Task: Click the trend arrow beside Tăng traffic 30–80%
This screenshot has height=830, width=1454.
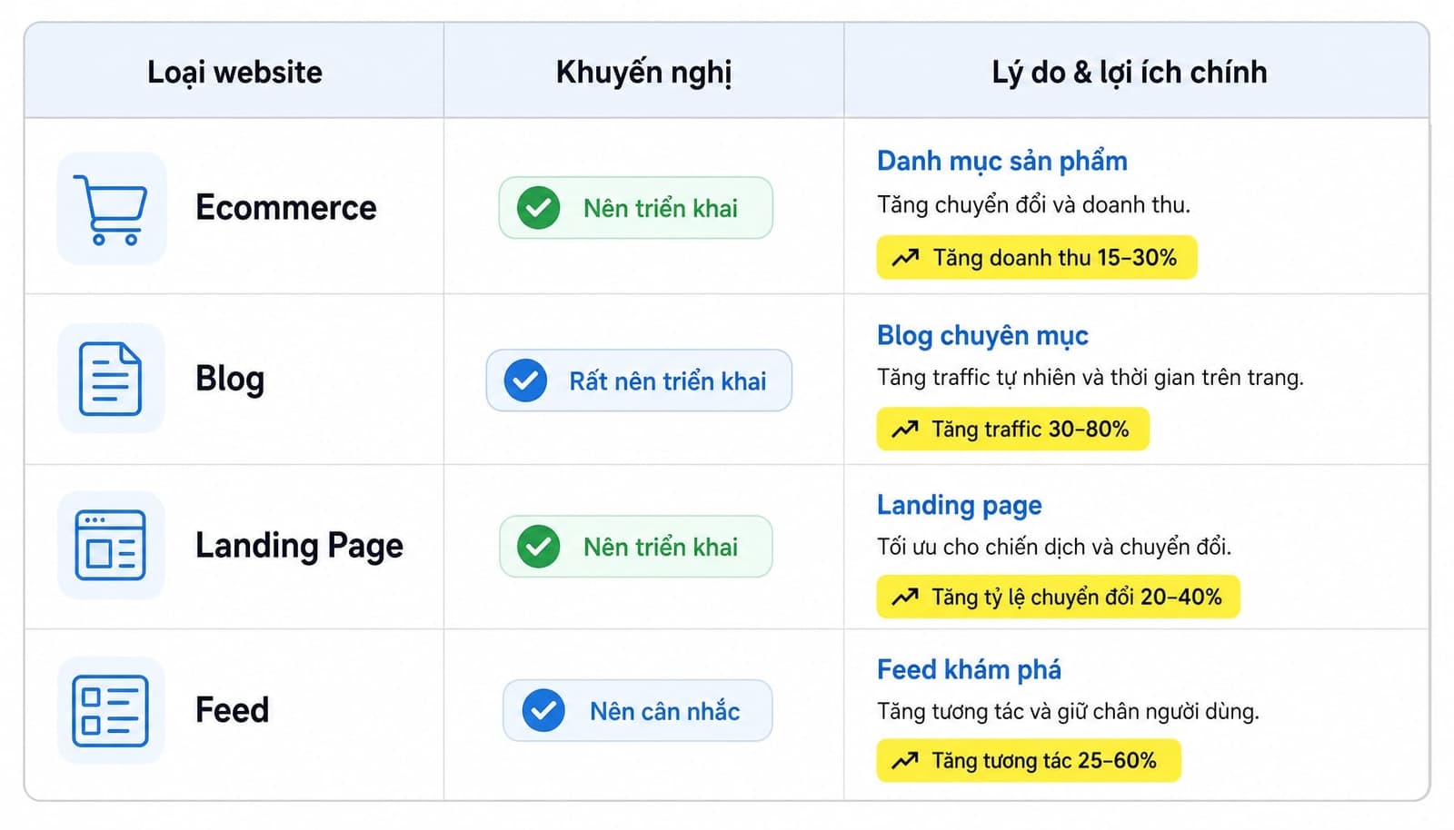Action: click(905, 430)
